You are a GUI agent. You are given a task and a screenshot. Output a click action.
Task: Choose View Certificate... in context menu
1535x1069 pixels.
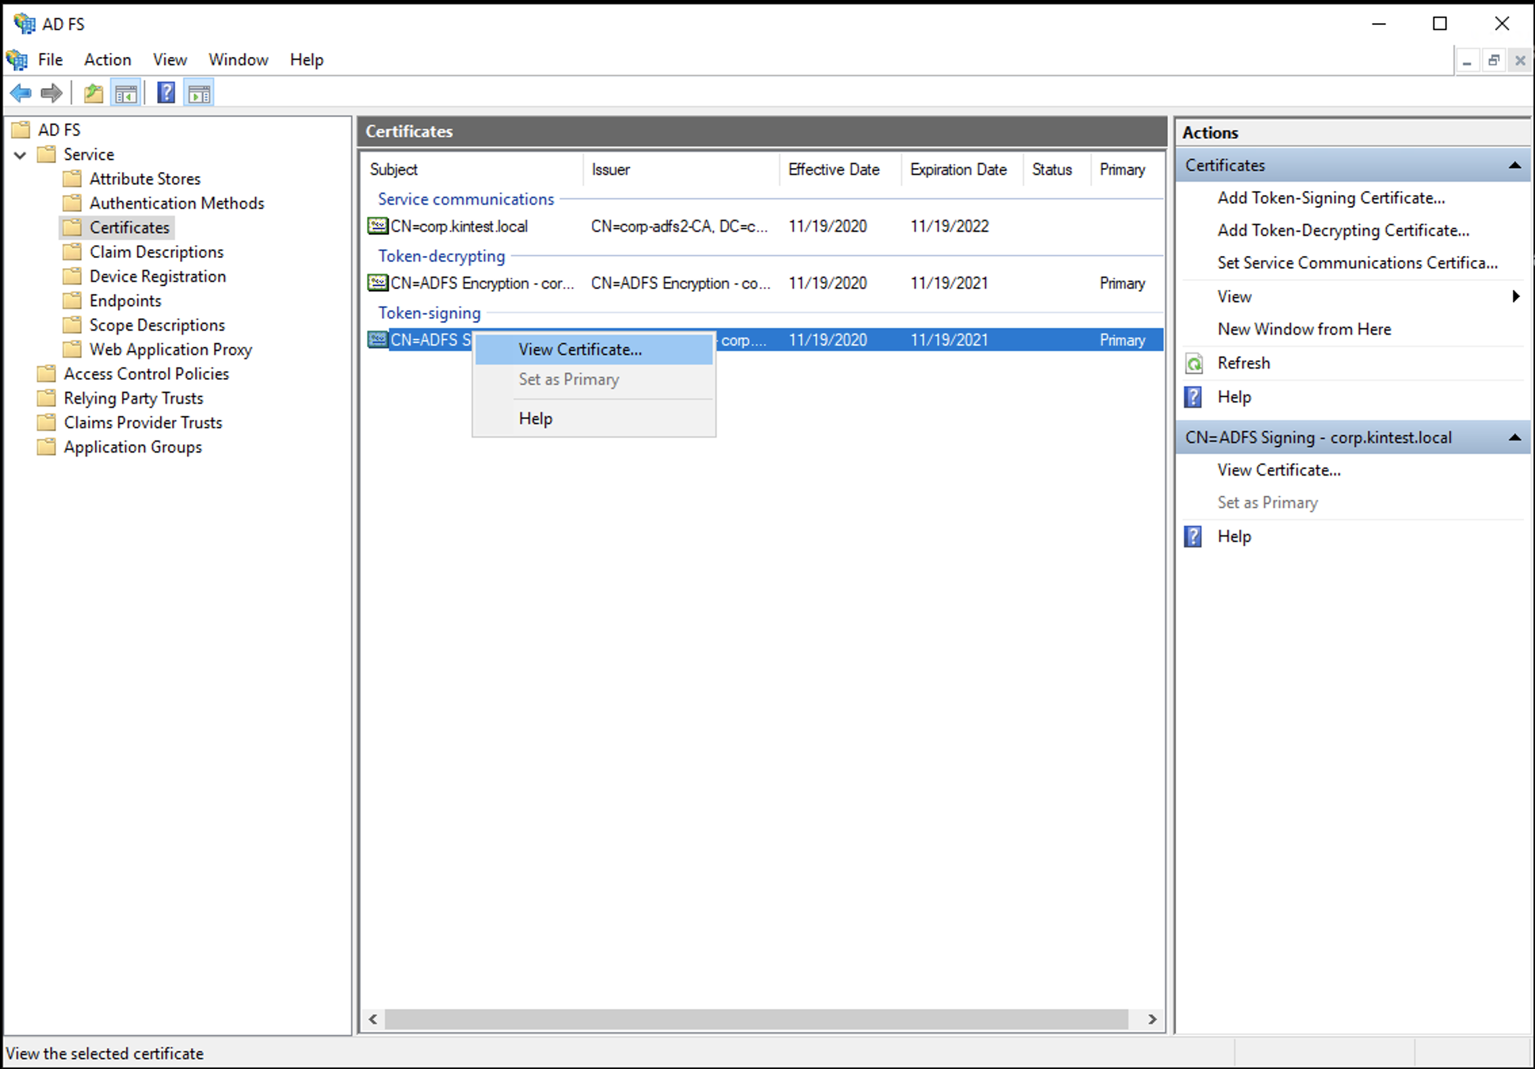(x=594, y=350)
